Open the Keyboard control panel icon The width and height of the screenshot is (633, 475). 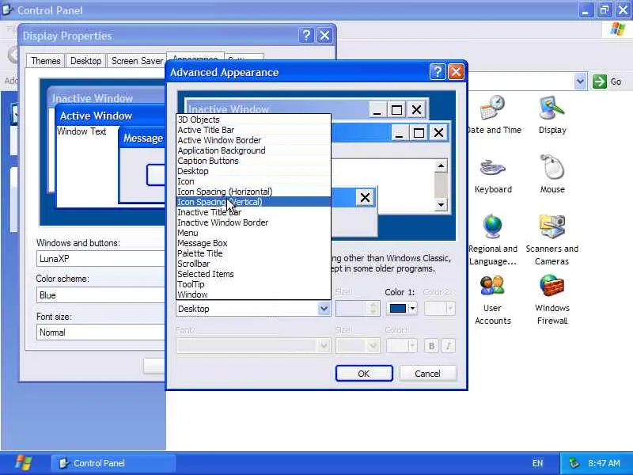tap(493, 174)
